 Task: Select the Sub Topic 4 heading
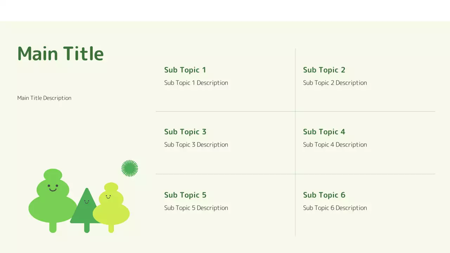tap(324, 132)
